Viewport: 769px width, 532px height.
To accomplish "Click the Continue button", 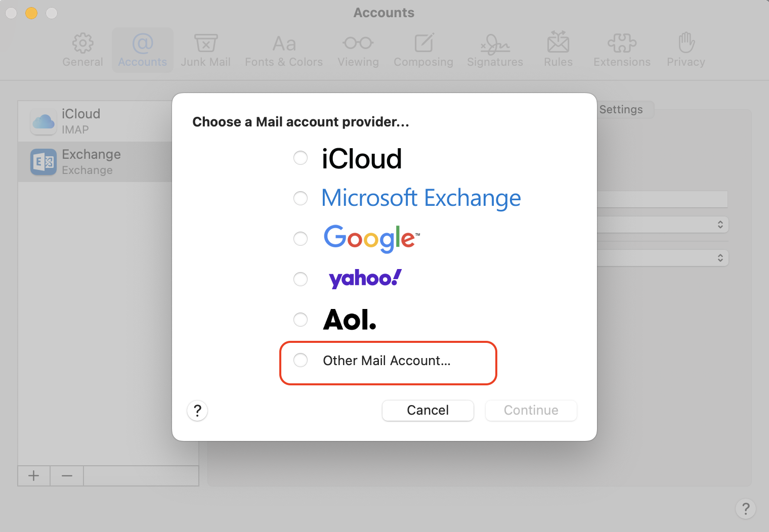I will pos(531,410).
